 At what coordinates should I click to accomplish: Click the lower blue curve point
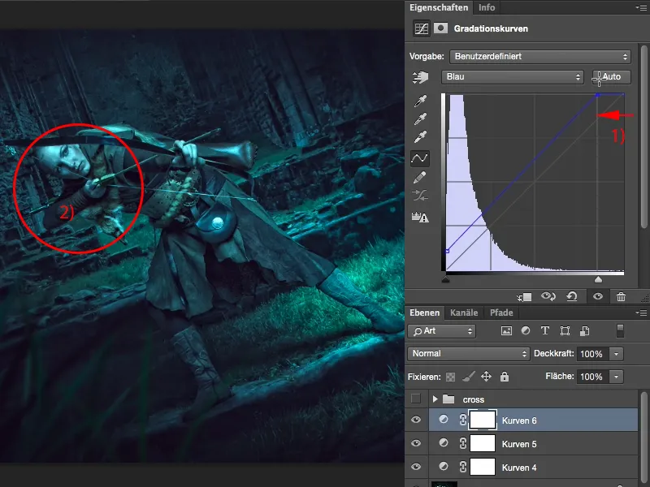(447, 251)
